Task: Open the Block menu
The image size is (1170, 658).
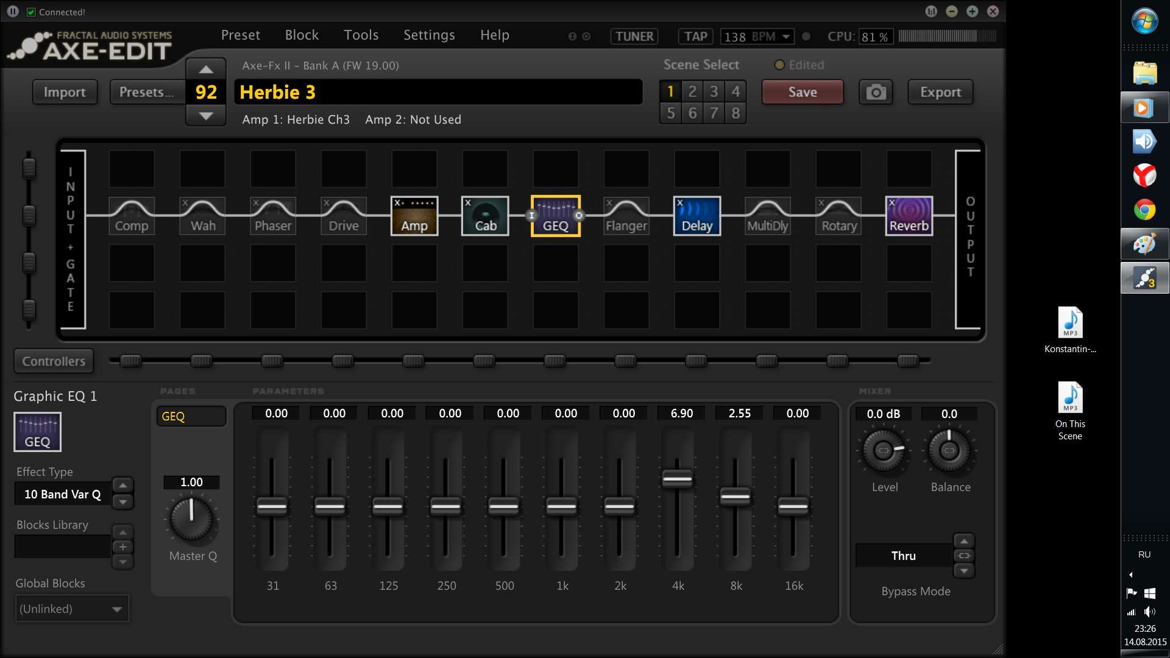Action: pyautogui.click(x=302, y=35)
